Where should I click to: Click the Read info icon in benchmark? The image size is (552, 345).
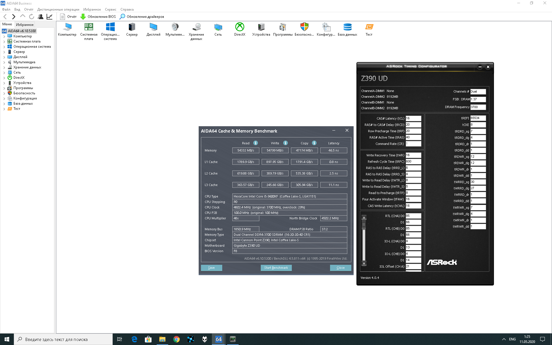click(256, 143)
